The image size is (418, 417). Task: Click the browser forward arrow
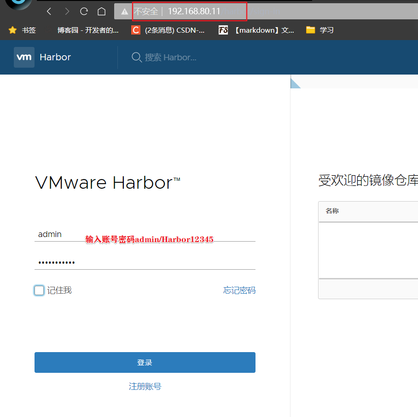coord(67,11)
